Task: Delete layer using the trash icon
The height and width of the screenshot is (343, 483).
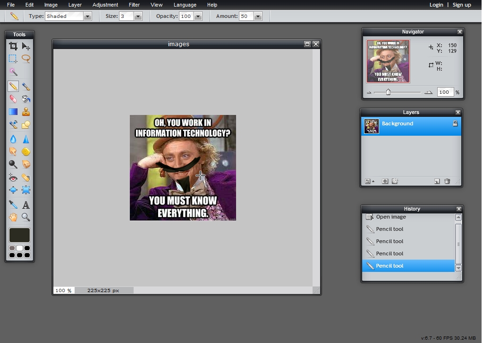Action: pyautogui.click(x=447, y=181)
